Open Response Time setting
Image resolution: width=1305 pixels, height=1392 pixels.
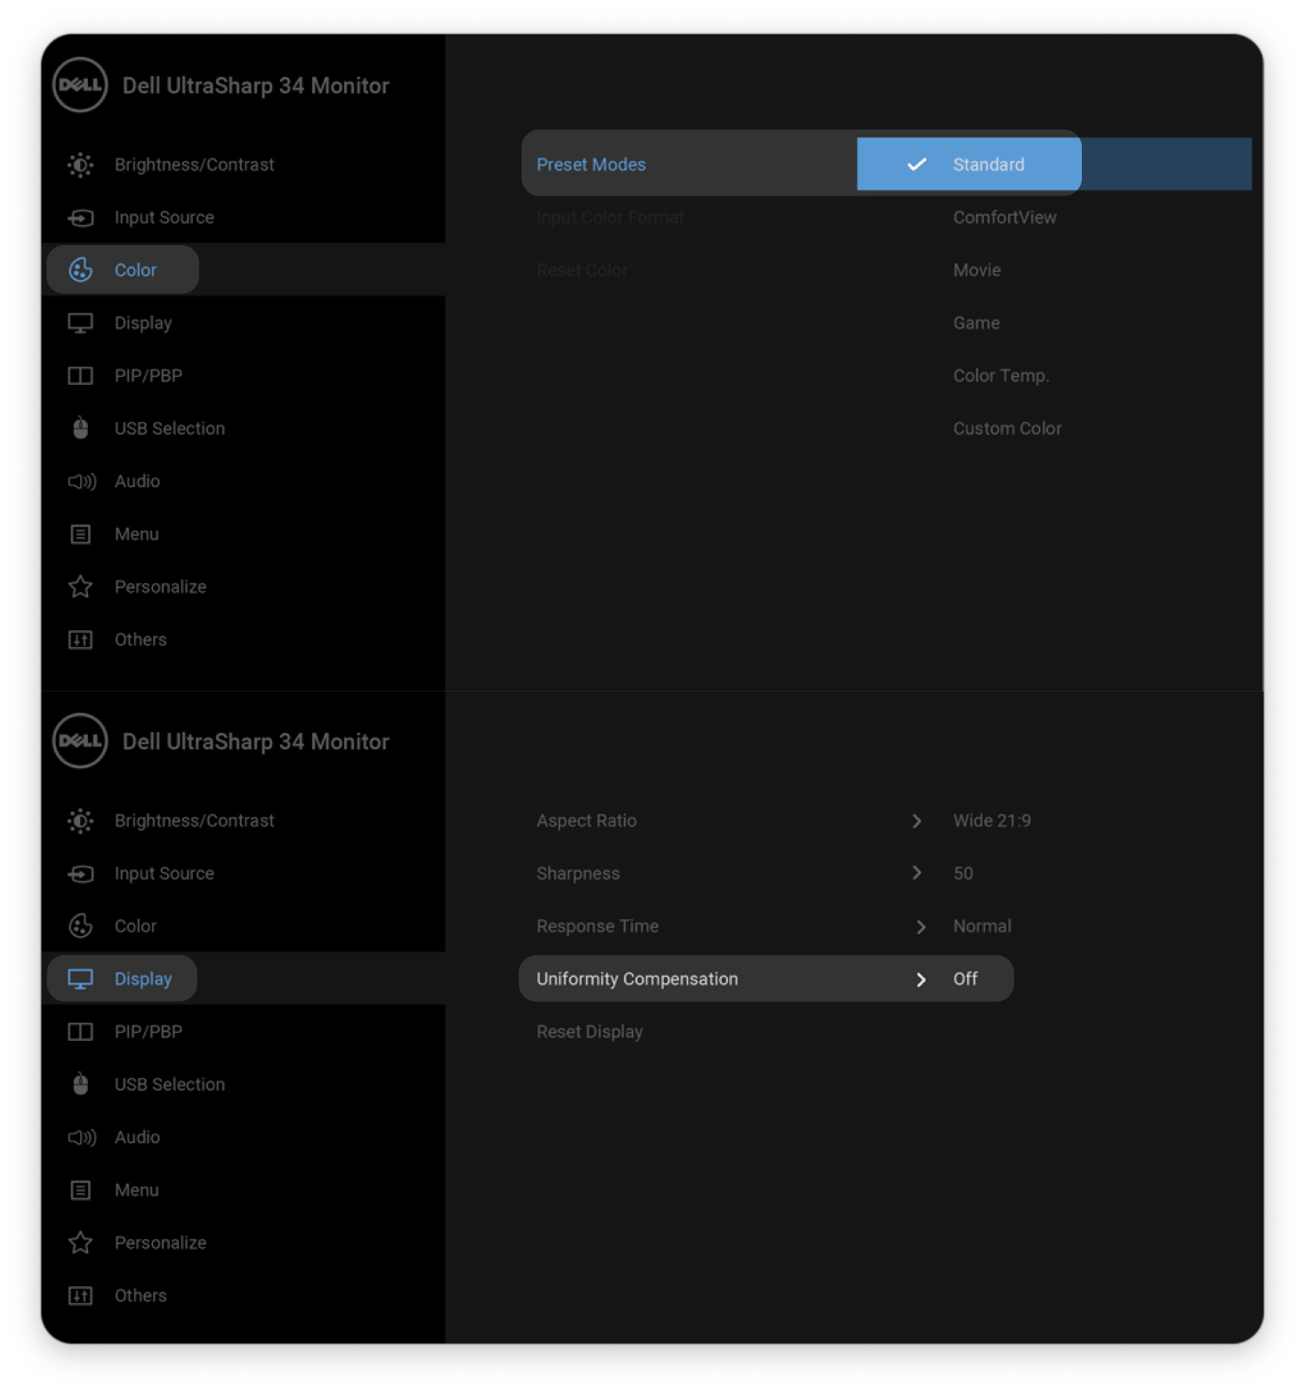597,926
